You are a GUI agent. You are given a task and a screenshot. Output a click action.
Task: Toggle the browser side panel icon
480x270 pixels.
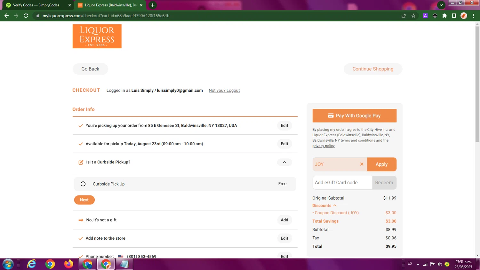tap(454, 16)
